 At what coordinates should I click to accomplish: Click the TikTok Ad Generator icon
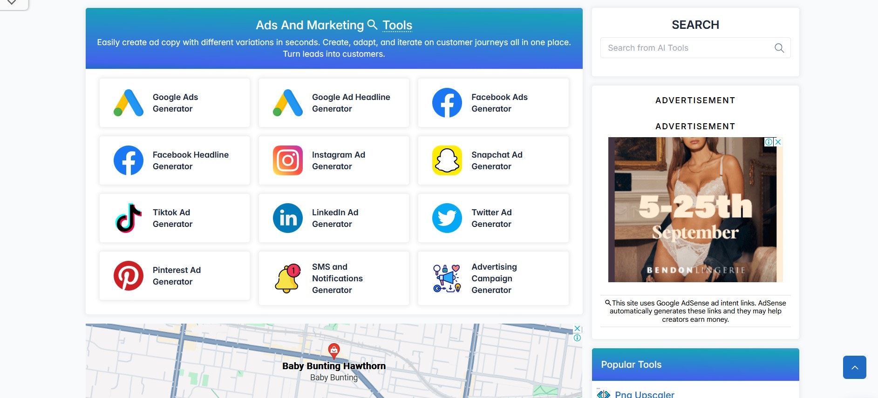(129, 218)
